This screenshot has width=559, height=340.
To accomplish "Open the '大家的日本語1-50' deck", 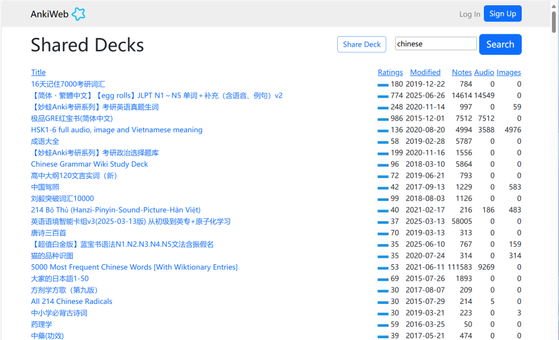I will (59, 278).
